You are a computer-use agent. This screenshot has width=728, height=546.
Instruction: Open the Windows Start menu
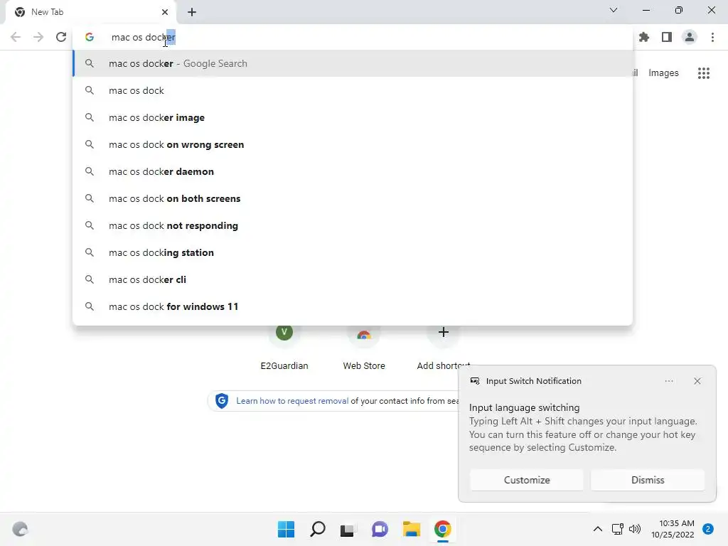[286, 529]
